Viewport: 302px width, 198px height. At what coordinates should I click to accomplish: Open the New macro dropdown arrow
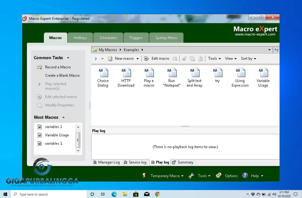tap(137, 59)
